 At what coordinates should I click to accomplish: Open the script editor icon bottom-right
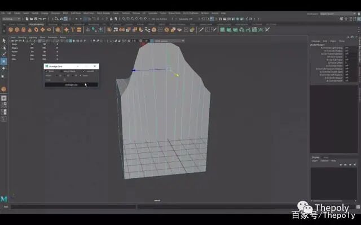pyautogui.click(x=358, y=207)
